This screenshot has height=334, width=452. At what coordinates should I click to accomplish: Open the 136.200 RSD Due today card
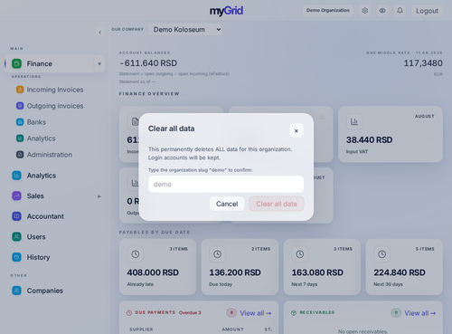(240, 267)
